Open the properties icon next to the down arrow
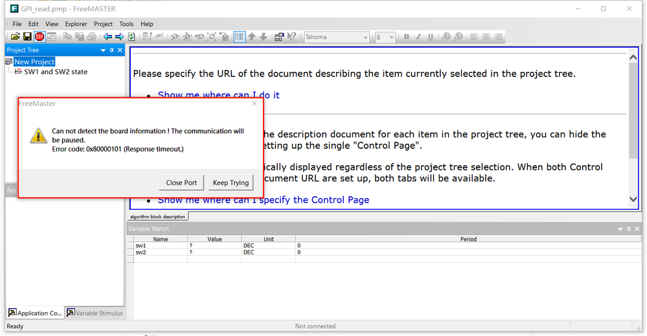 tap(279, 37)
